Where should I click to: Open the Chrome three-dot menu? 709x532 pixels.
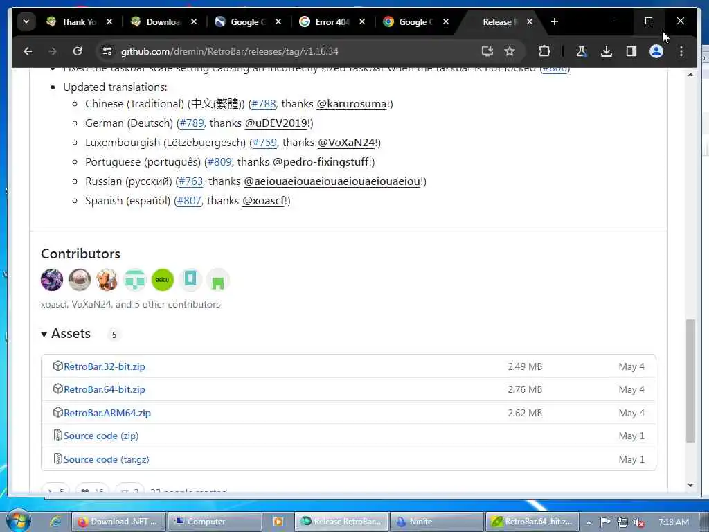tap(681, 51)
